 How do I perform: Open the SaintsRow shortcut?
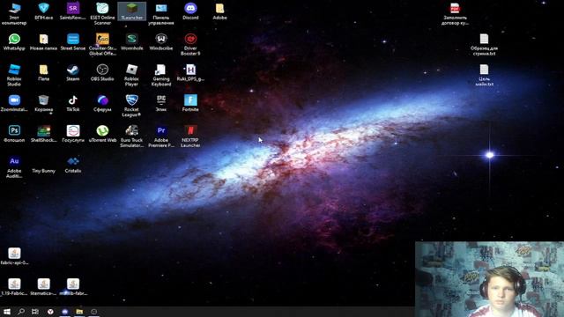coord(72,11)
